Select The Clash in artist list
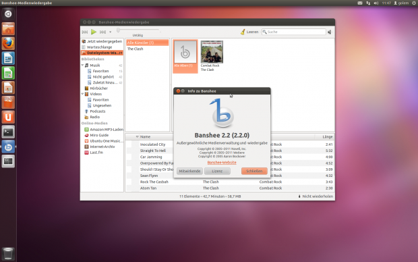This screenshot has width=418, height=262. point(135,49)
